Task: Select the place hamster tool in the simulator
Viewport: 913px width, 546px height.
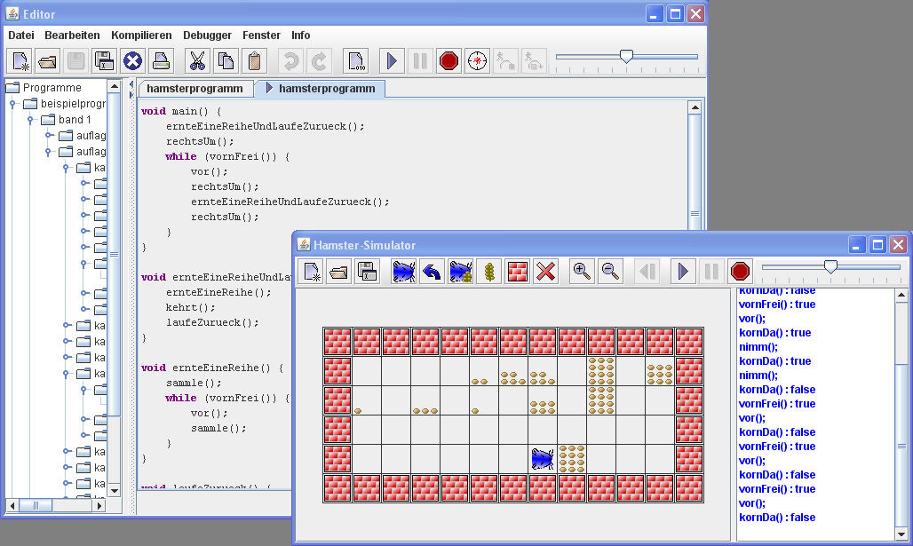Action: 404,272
